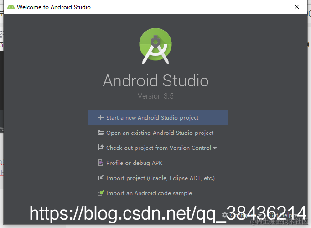The image size is (311, 228).
Task: Click the open folder icon
Action: [x=101, y=133]
